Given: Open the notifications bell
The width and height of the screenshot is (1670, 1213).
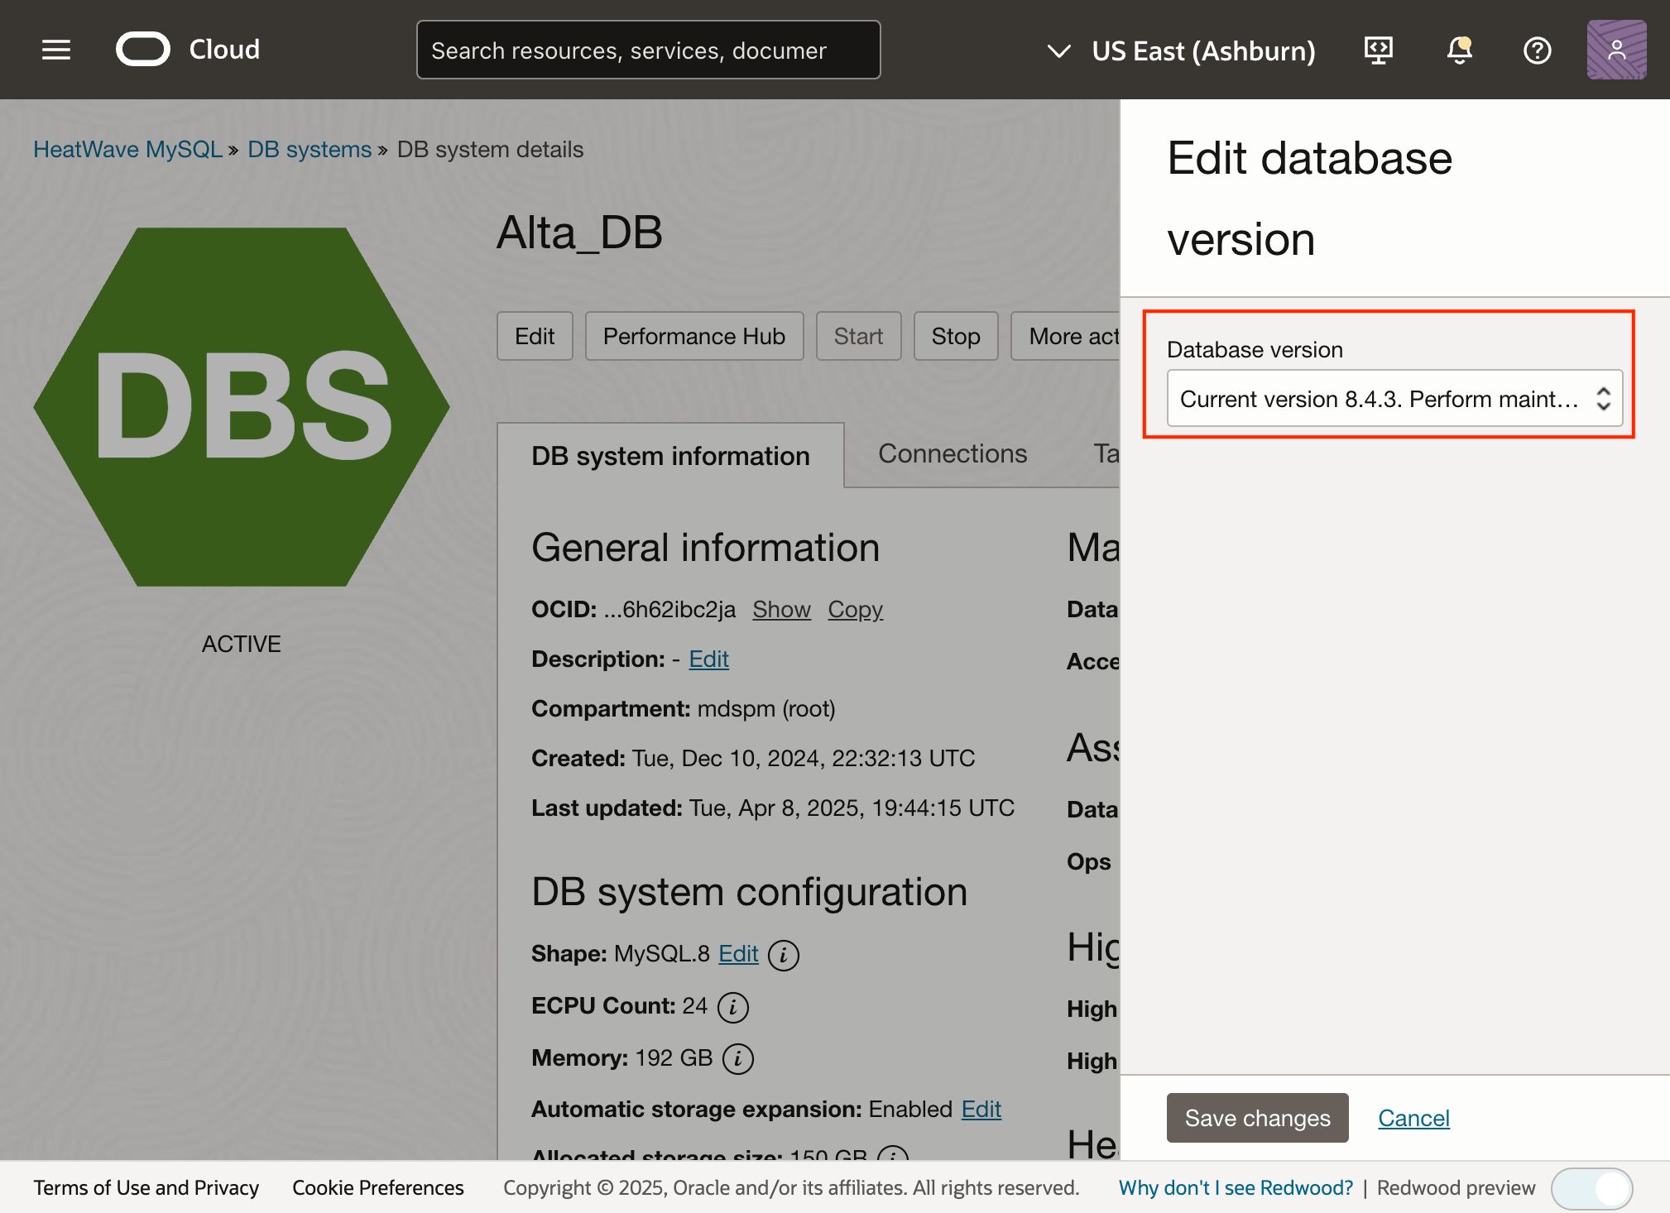Looking at the screenshot, I should [x=1459, y=50].
